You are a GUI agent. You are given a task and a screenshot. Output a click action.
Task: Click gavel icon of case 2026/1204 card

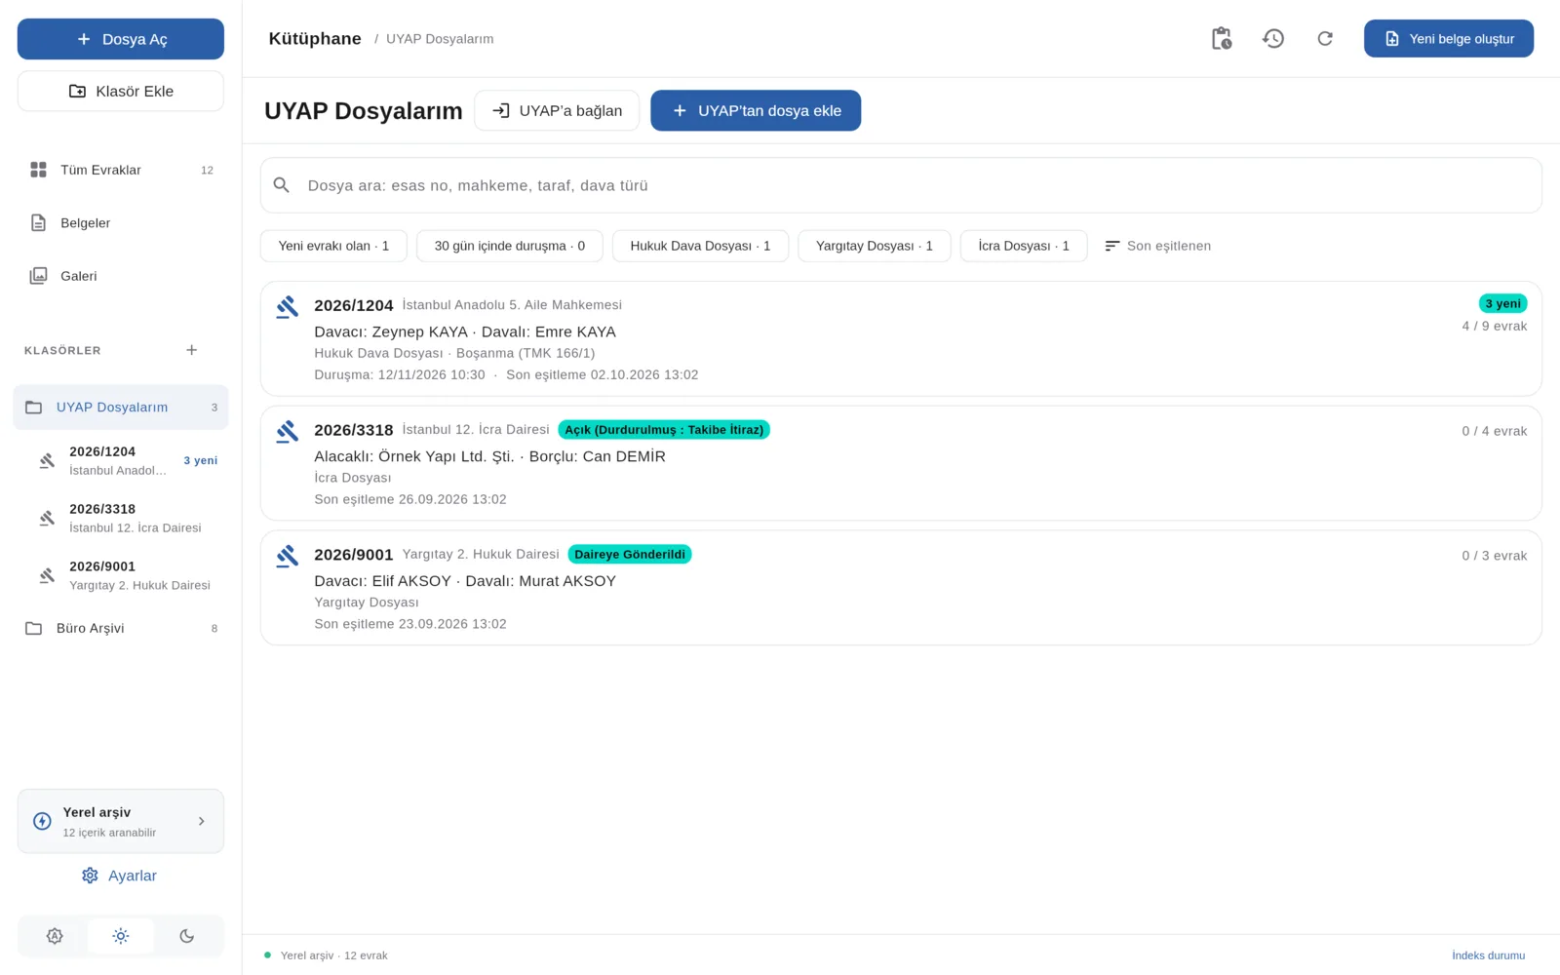[x=287, y=307]
